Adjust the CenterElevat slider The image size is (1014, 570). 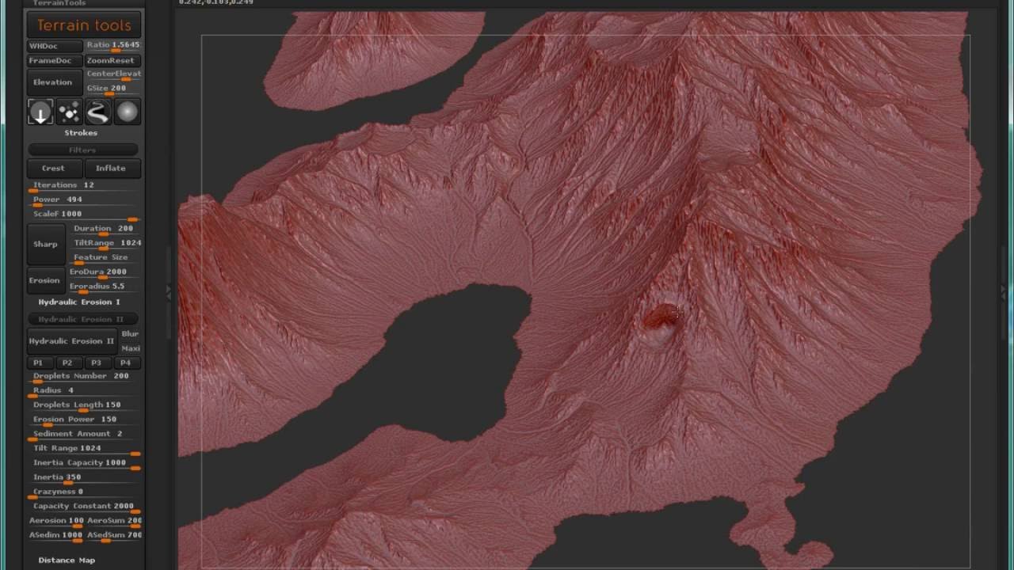[x=113, y=74]
